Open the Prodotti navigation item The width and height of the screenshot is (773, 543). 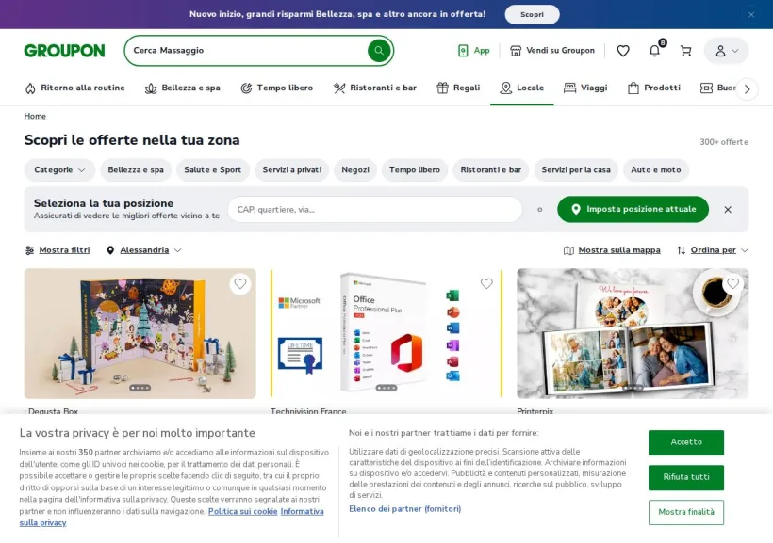654,88
